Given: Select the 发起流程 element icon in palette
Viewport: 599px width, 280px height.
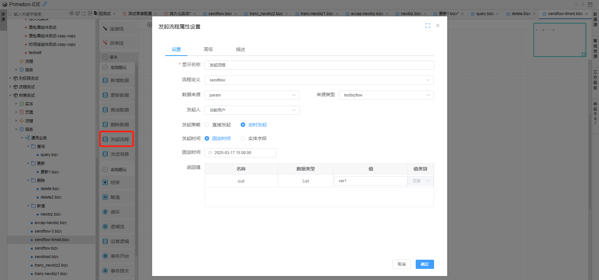Looking at the screenshot, I should click(105, 139).
